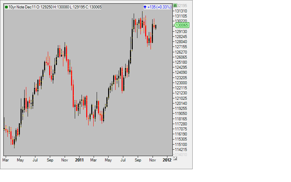Image resolution: width=291 pixels, height=182 pixels.
Task: Click the 128040 price axis label
Action: 181,42
